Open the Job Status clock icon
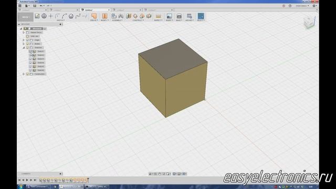Viewport: 336px width, 189px height. point(290,6)
